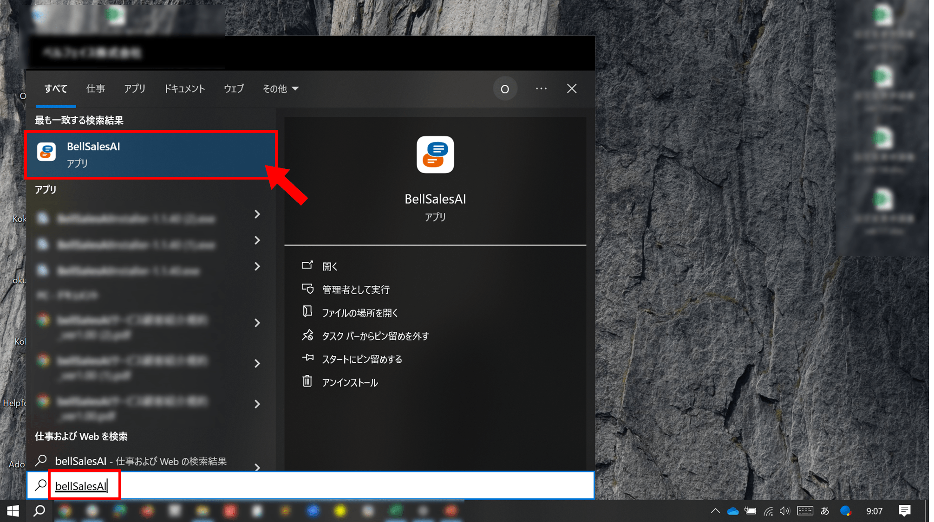Click the Wi-Fi network tray icon
This screenshot has width=934, height=522.
(768, 511)
